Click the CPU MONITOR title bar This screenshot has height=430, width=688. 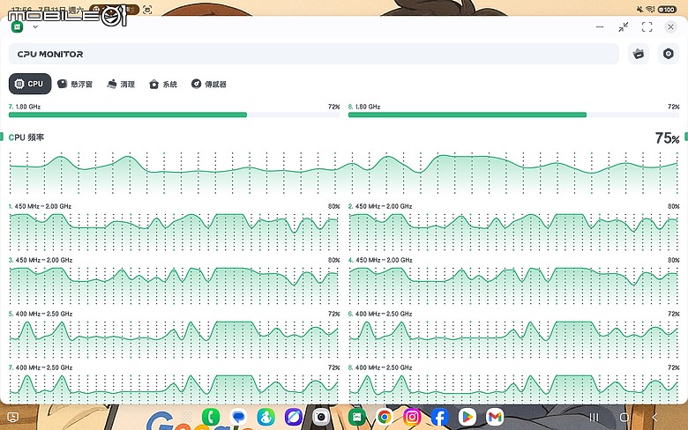click(314, 54)
